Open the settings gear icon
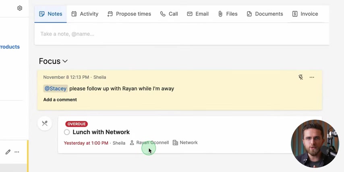The image size is (344, 172). (20, 8)
